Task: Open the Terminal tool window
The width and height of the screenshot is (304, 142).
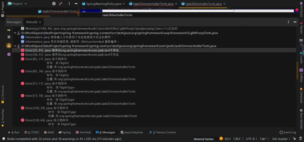Action: click(x=83, y=132)
